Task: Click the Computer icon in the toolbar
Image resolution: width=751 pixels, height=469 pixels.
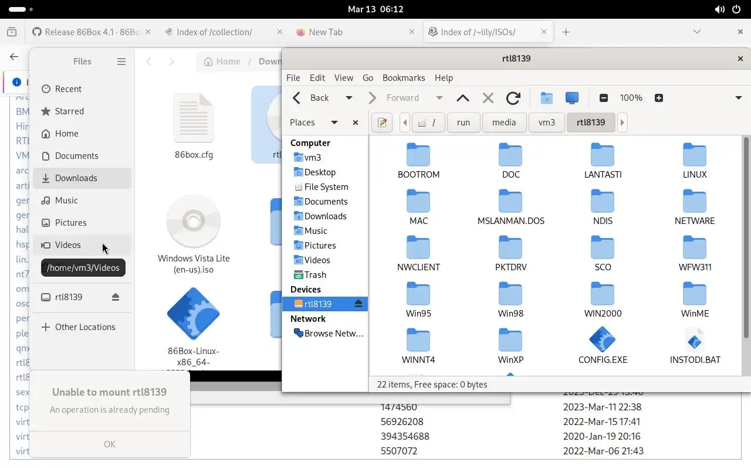Action: (x=571, y=98)
